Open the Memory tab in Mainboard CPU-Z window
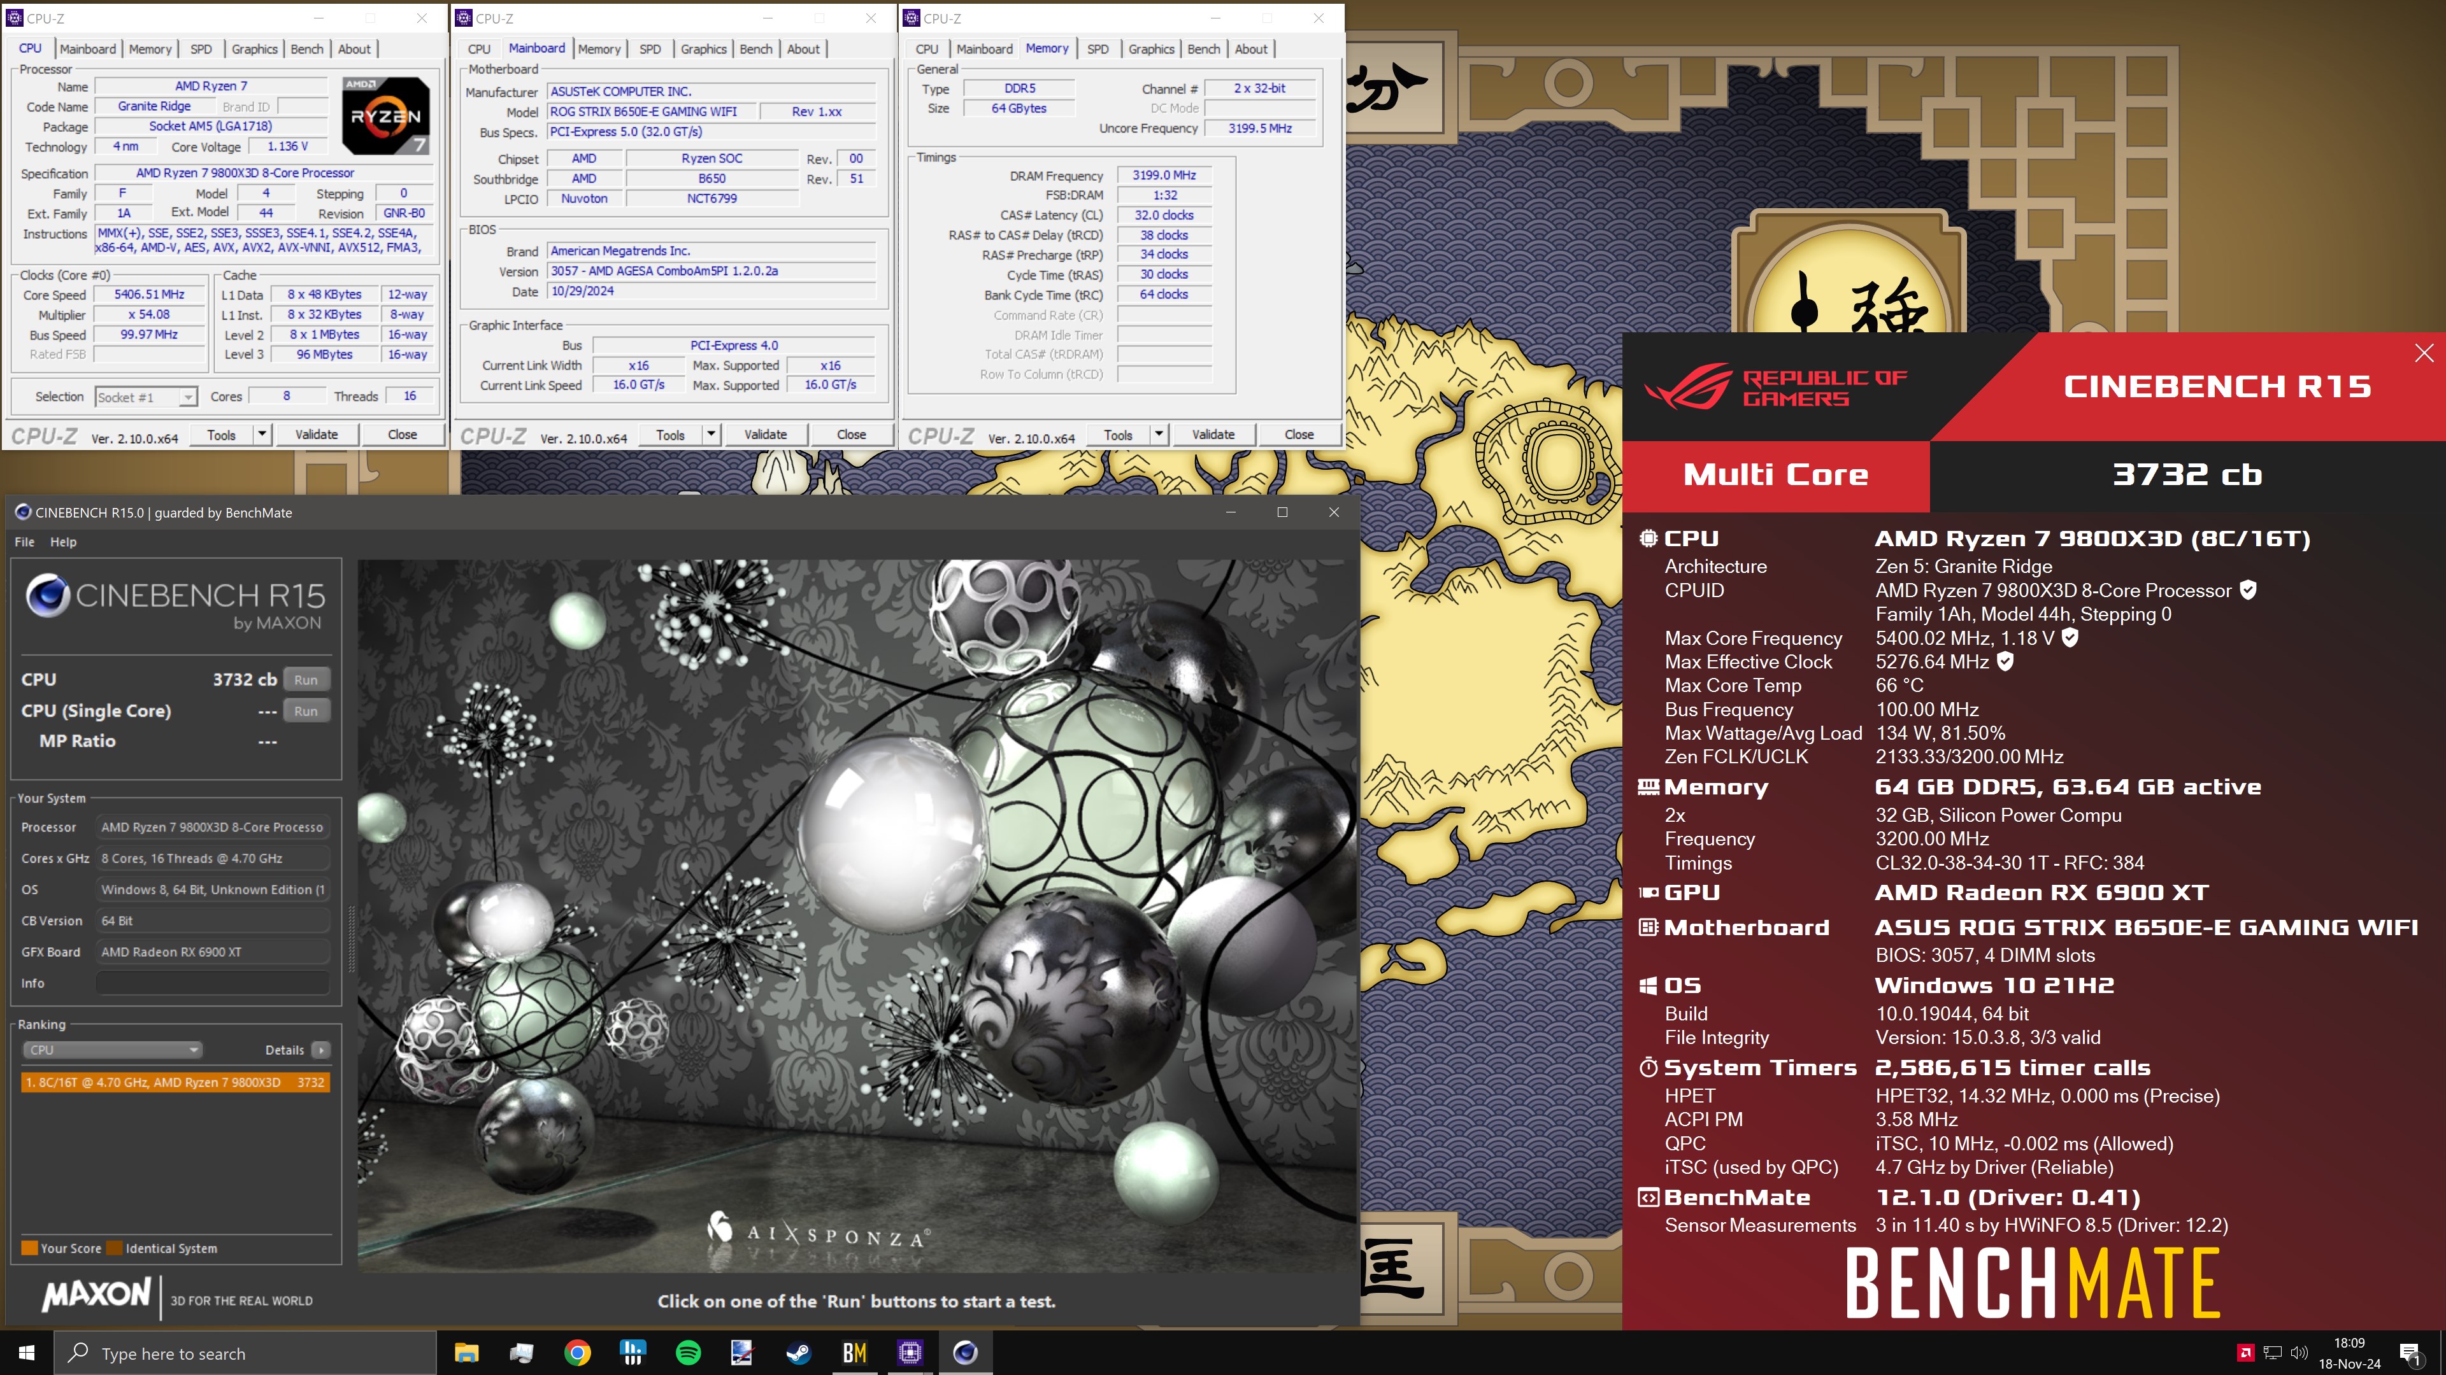This screenshot has height=1375, width=2446. tap(599, 50)
